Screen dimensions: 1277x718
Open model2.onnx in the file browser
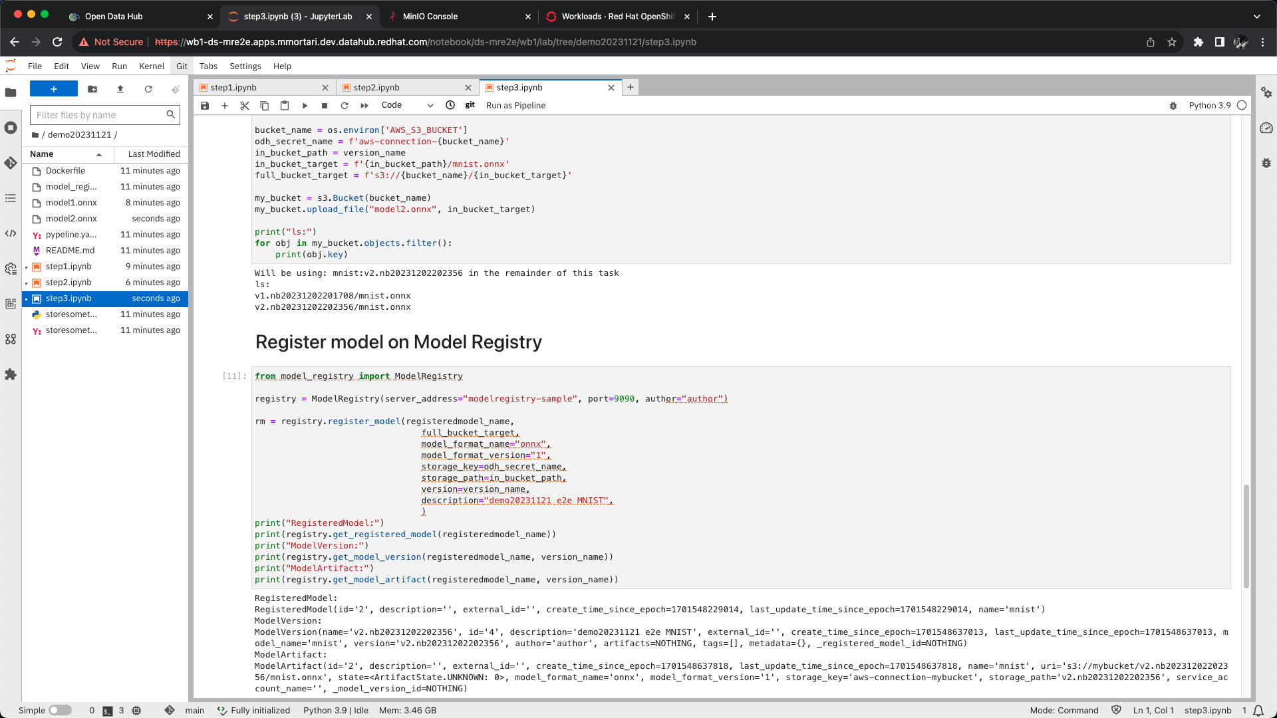pyautogui.click(x=71, y=219)
